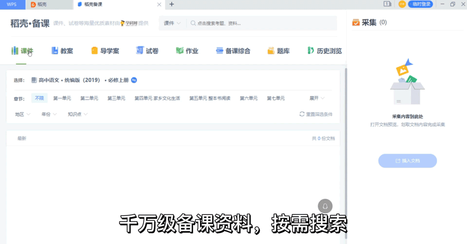Image resolution: width=467 pixels, height=244 pixels.
Task: Select the 不限 chapter filter
Action: (x=39, y=98)
